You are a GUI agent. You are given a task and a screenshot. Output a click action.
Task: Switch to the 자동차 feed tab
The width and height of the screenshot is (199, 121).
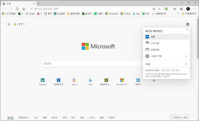tap(112, 118)
